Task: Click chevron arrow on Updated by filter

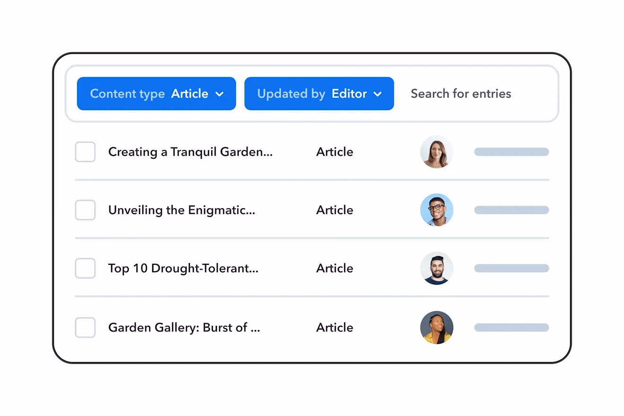Action: [377, 94]
